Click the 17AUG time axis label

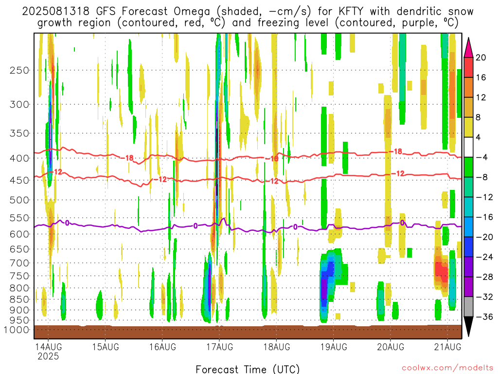(219, 346)
